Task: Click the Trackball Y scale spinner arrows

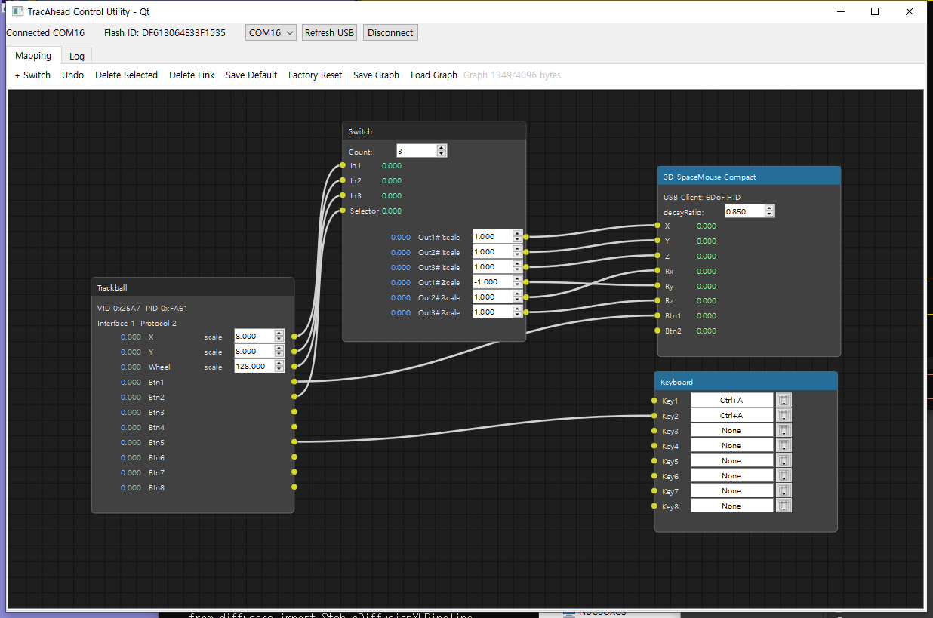Action: pos(279,351)
